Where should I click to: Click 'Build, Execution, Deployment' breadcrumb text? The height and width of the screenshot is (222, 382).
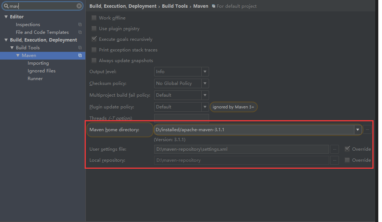[x=123, y=6]
